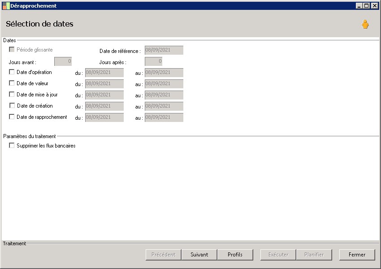
Task: Check the Date de création option
Action: click(12, 105)
